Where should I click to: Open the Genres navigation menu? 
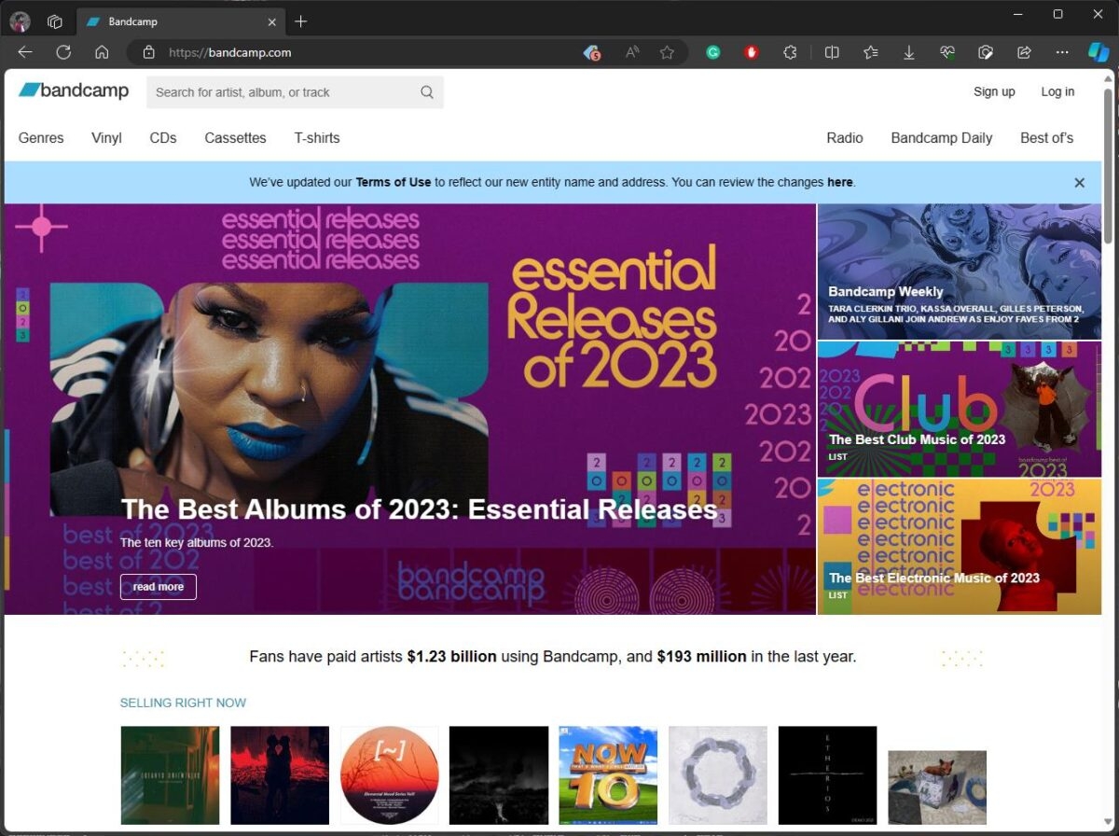click(x=41, y=137)
